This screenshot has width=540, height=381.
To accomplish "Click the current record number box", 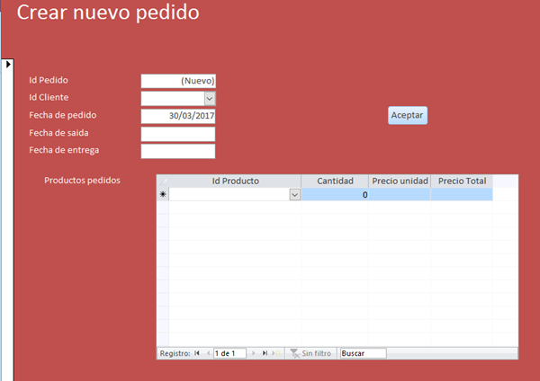I will pyautogui.click(x=229, y=353).
